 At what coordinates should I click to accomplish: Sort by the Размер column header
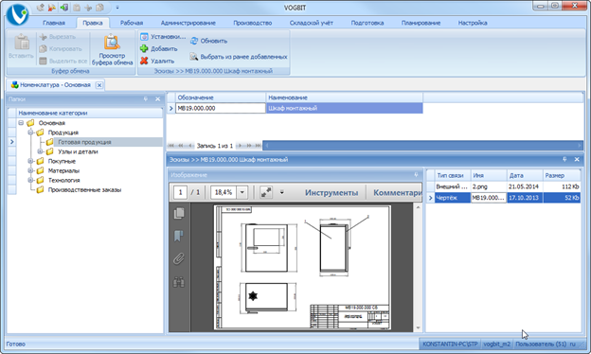click(x=562, y=175)
